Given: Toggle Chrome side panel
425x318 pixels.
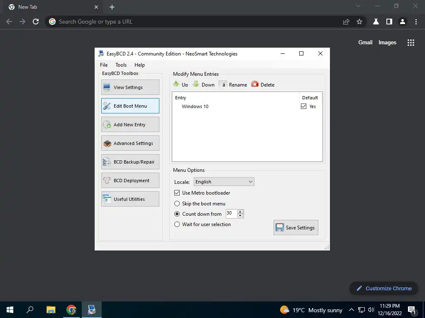Looking at the screenshot, I should [389, 22].
